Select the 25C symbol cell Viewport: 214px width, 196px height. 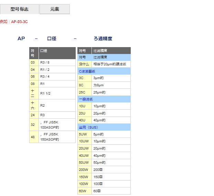pos(85,92)
